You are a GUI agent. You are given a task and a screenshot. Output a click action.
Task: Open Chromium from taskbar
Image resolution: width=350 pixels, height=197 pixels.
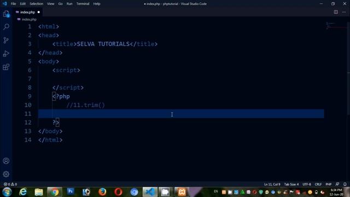pos(134,192)
